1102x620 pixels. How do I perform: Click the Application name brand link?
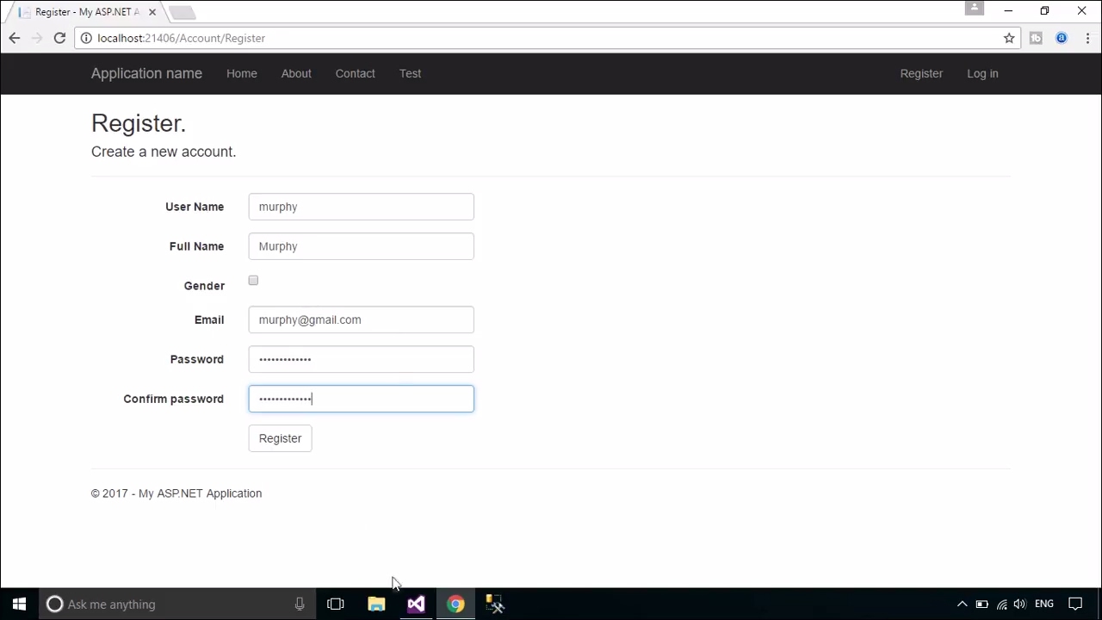(x=146, y=73)
